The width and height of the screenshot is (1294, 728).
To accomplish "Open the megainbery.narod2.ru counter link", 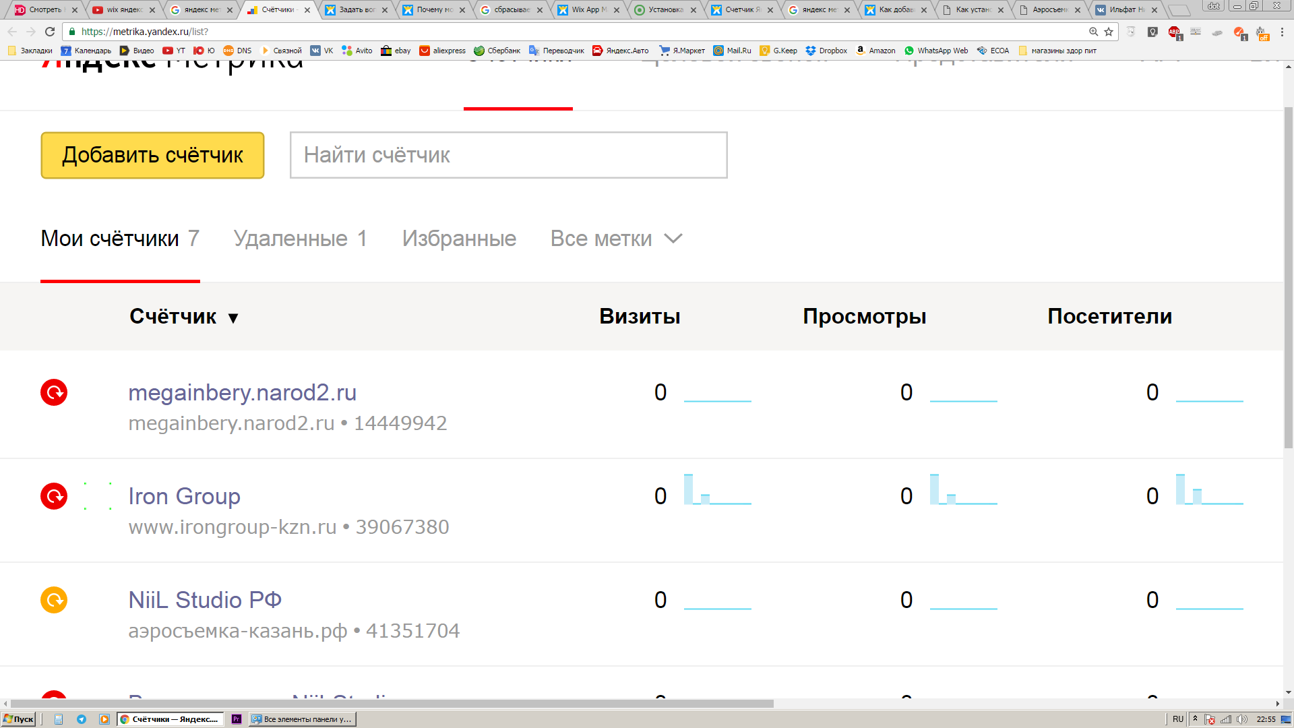I will click(x=242, y=392).
